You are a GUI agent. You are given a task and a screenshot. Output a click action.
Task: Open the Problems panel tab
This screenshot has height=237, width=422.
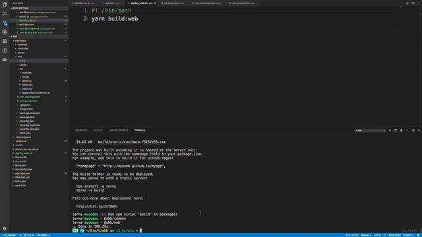81,130
